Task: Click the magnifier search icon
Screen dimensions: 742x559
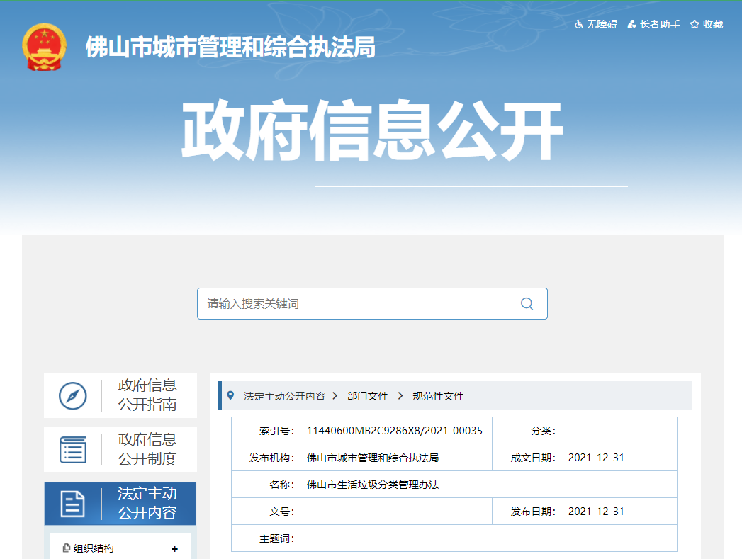Action: 527,303
